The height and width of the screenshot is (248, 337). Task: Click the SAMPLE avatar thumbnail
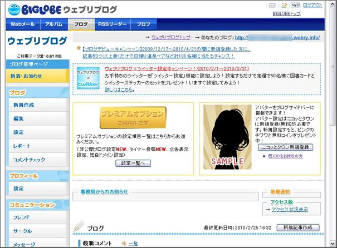(227, 137)
